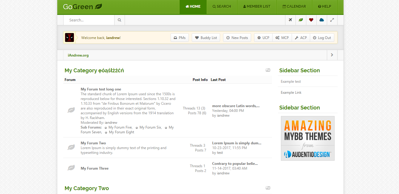
Task: Open My Forum Two link
Action: 93,143
